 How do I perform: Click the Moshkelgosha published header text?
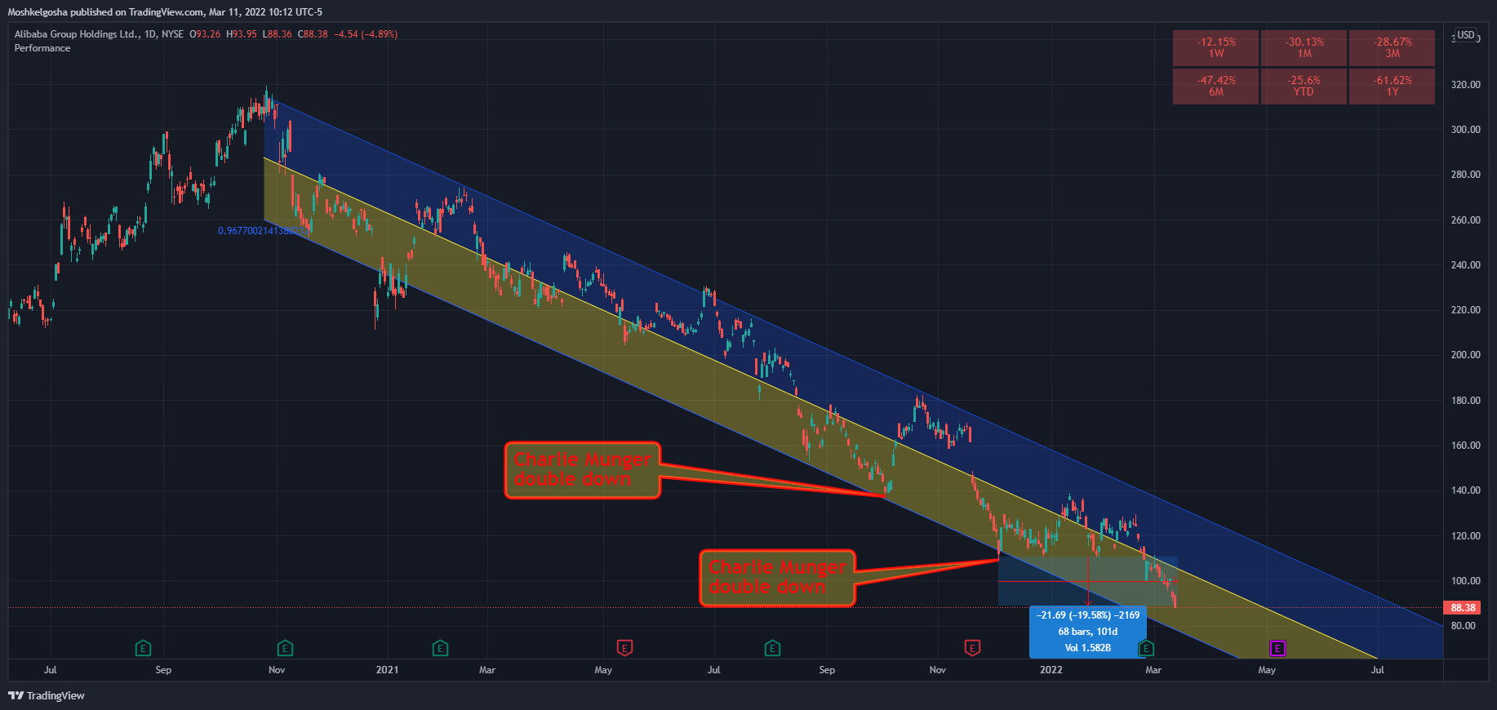point(165,12)
